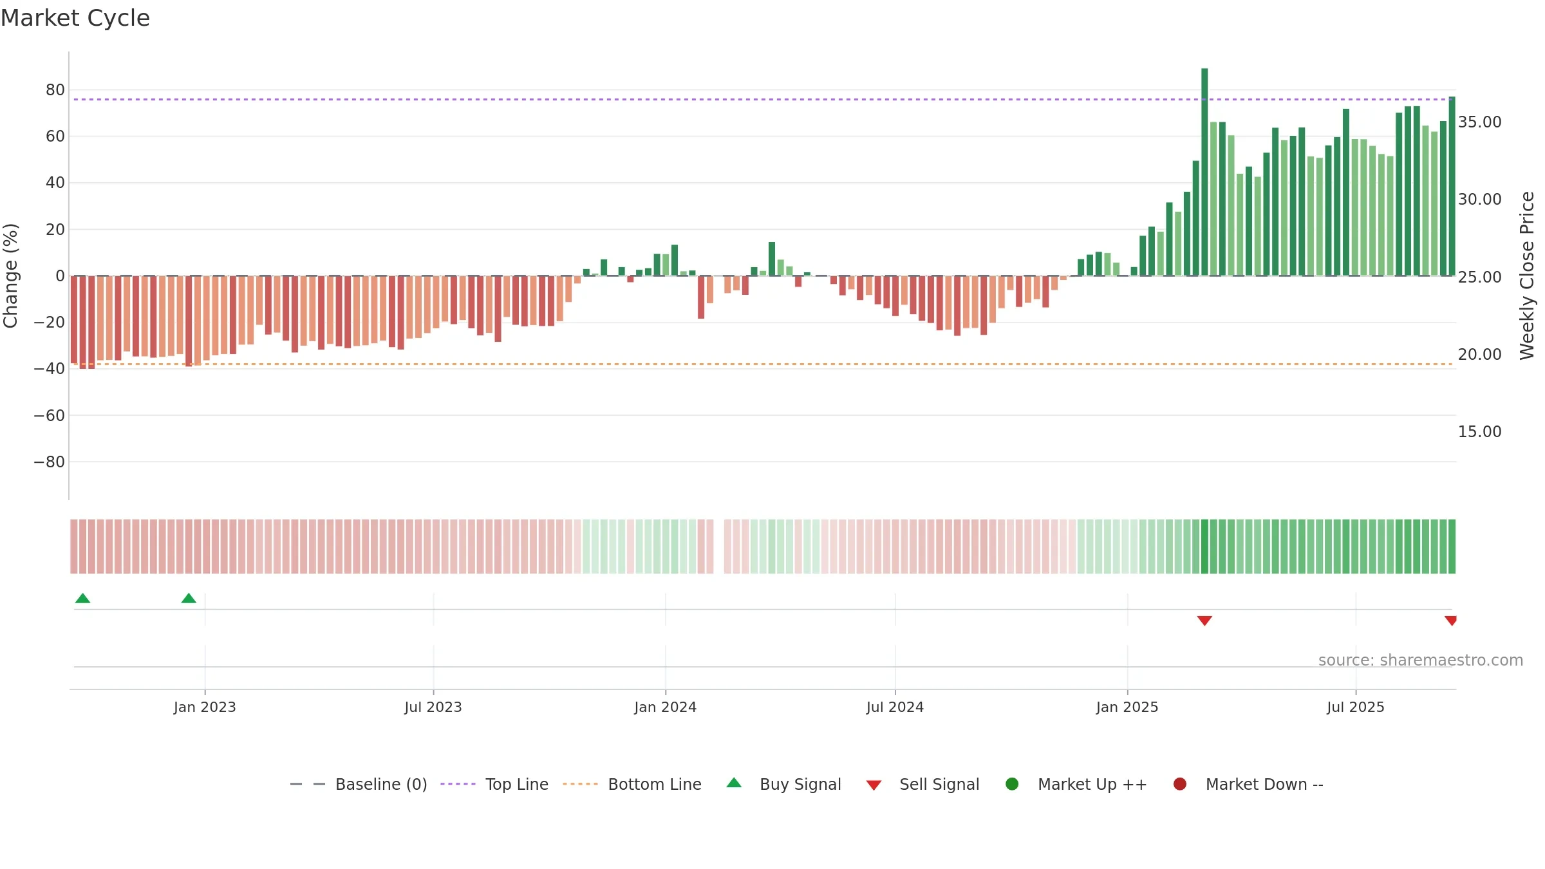Toggle Baseline (0) legend entry
The height and width of the screenshot is (869, 1545).
click(x=359, y=784)
